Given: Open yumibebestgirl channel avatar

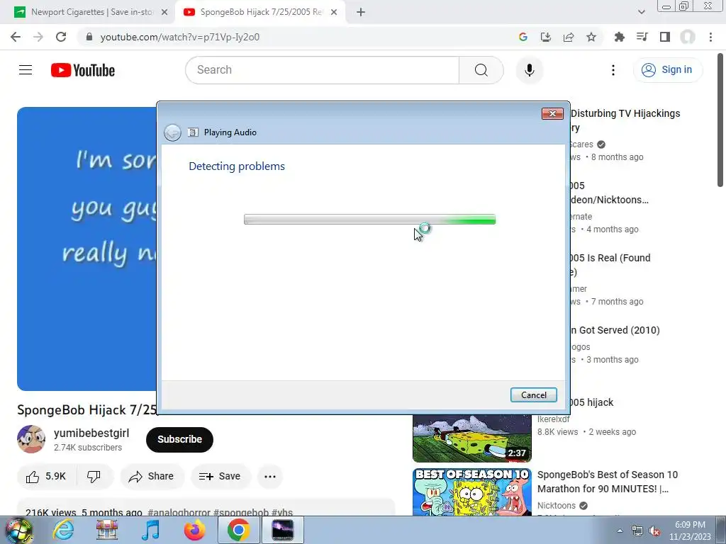Looking at the screenshot, I should [x=31, y=439].
